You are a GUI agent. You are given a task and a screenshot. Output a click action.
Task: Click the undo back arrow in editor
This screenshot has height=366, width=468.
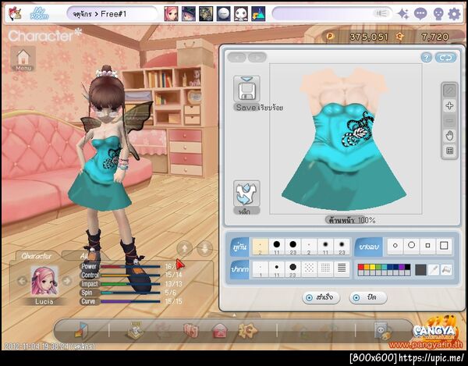coord(237,57)
